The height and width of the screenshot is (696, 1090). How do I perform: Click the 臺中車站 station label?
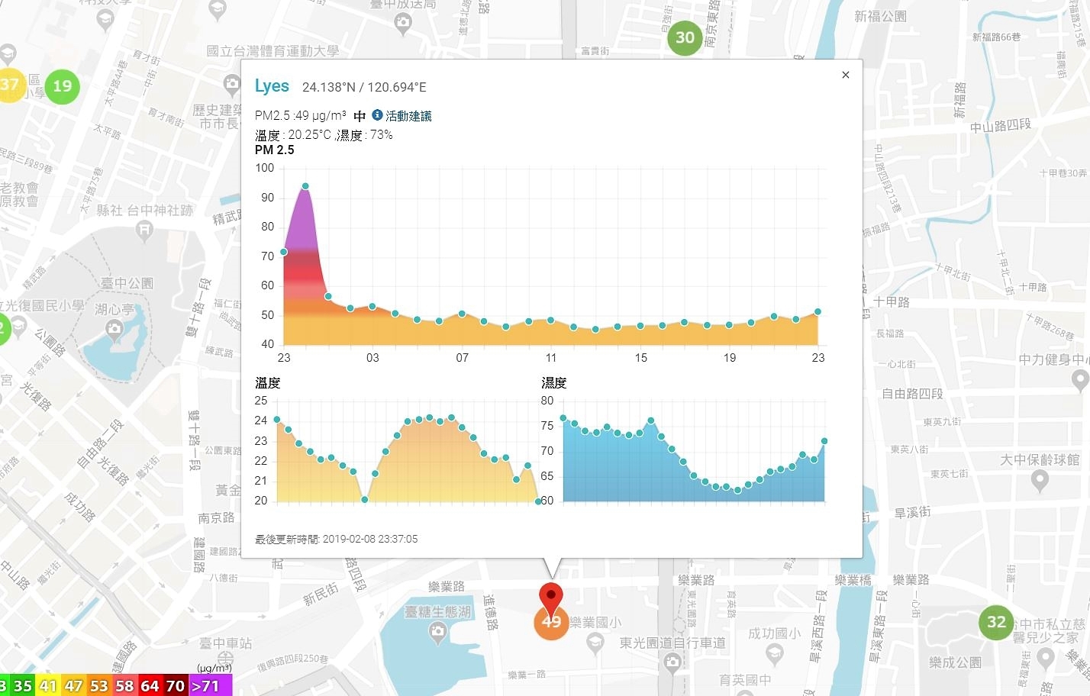tap(225, 643)
